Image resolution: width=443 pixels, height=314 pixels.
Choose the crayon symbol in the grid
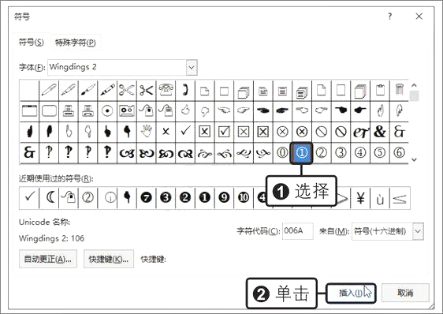tap(107, 90)
